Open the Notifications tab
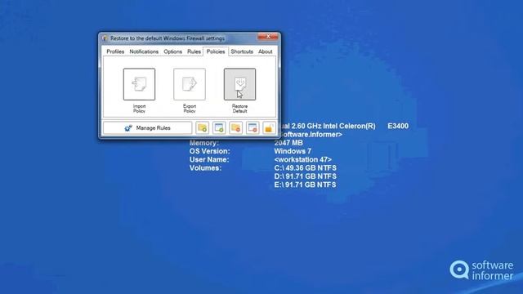523x294 pixels. (144, 51)
